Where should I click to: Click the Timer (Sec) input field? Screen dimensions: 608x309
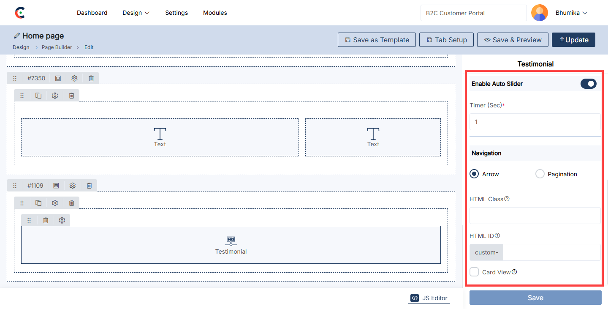(535, 122)
